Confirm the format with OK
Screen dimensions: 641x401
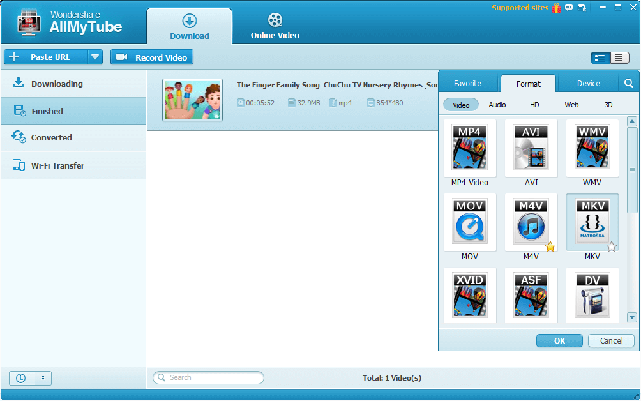click(559, 340)
